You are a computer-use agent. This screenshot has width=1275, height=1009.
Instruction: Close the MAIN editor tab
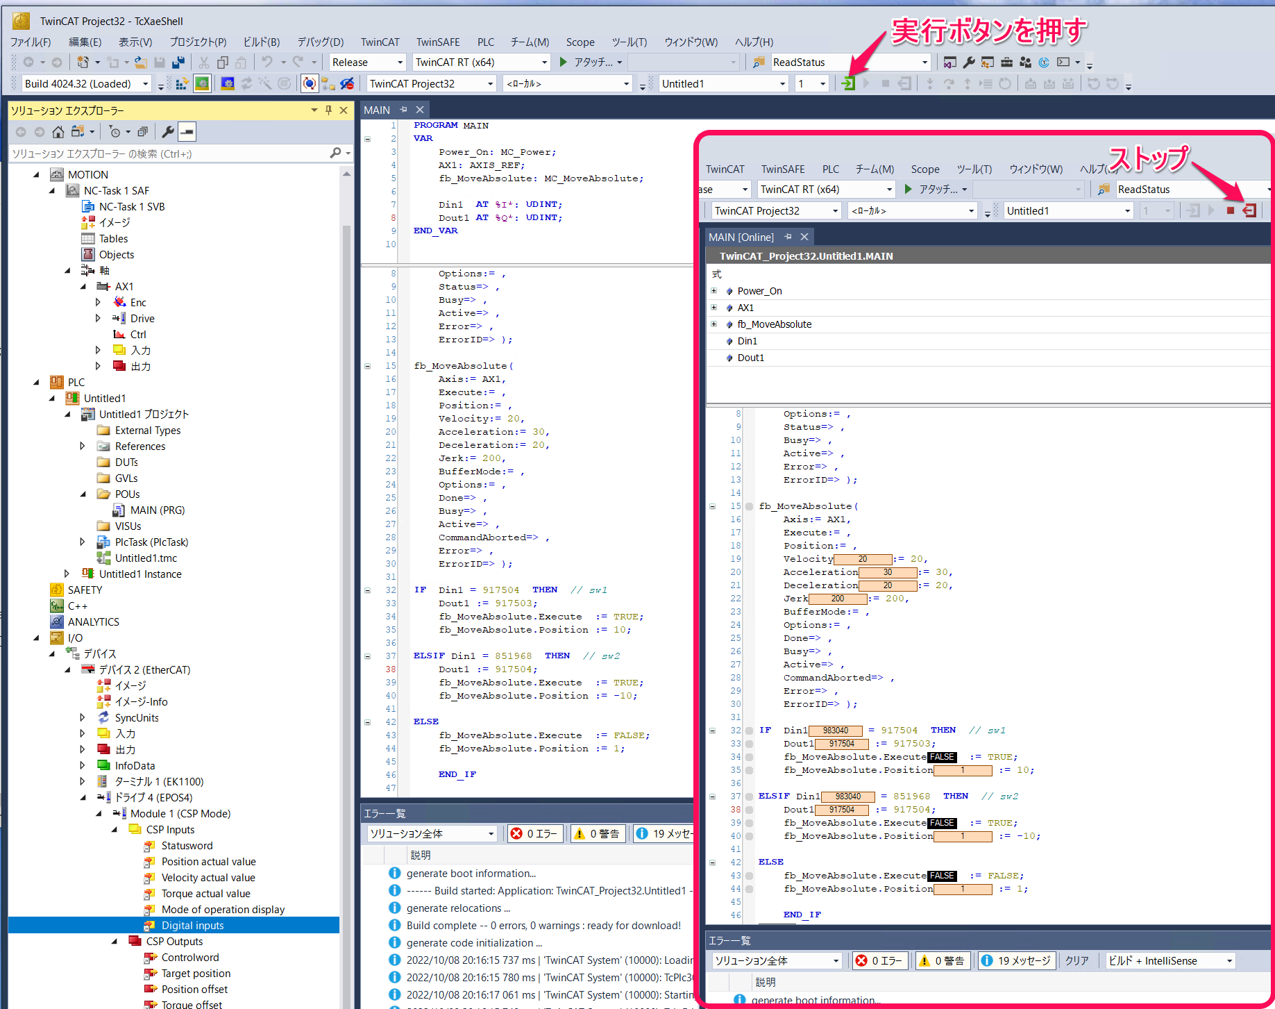click(420, 110)
